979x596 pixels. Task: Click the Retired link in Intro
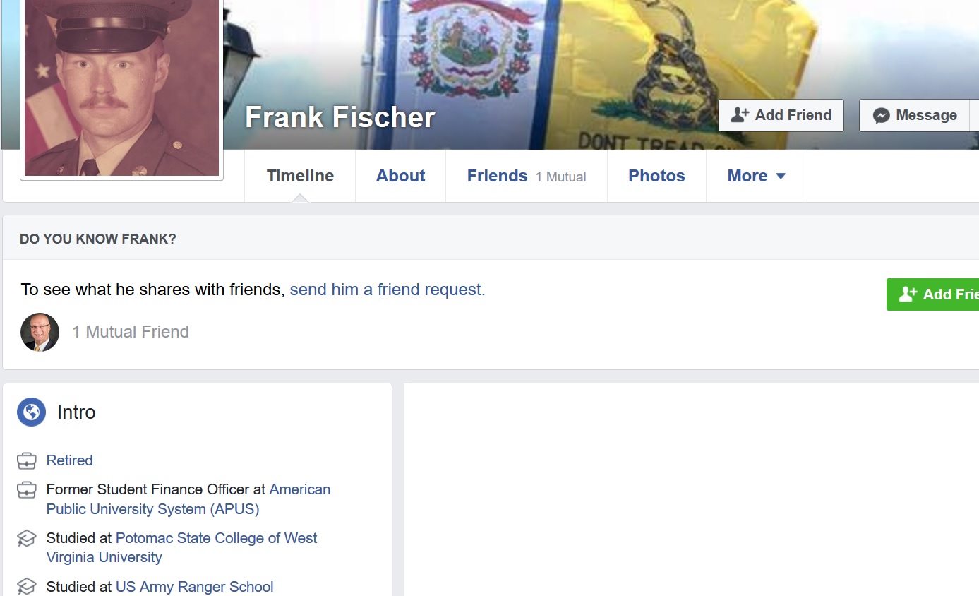click(69, 460)
